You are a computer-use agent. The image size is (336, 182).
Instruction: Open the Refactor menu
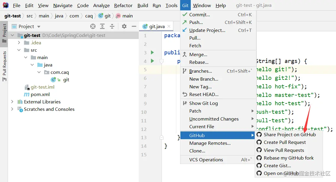coord(123,5)
